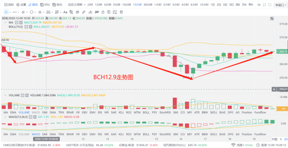
Task: Click the add-window screenshot icon beside 单窗口
Action: click(x=270, y=5)
